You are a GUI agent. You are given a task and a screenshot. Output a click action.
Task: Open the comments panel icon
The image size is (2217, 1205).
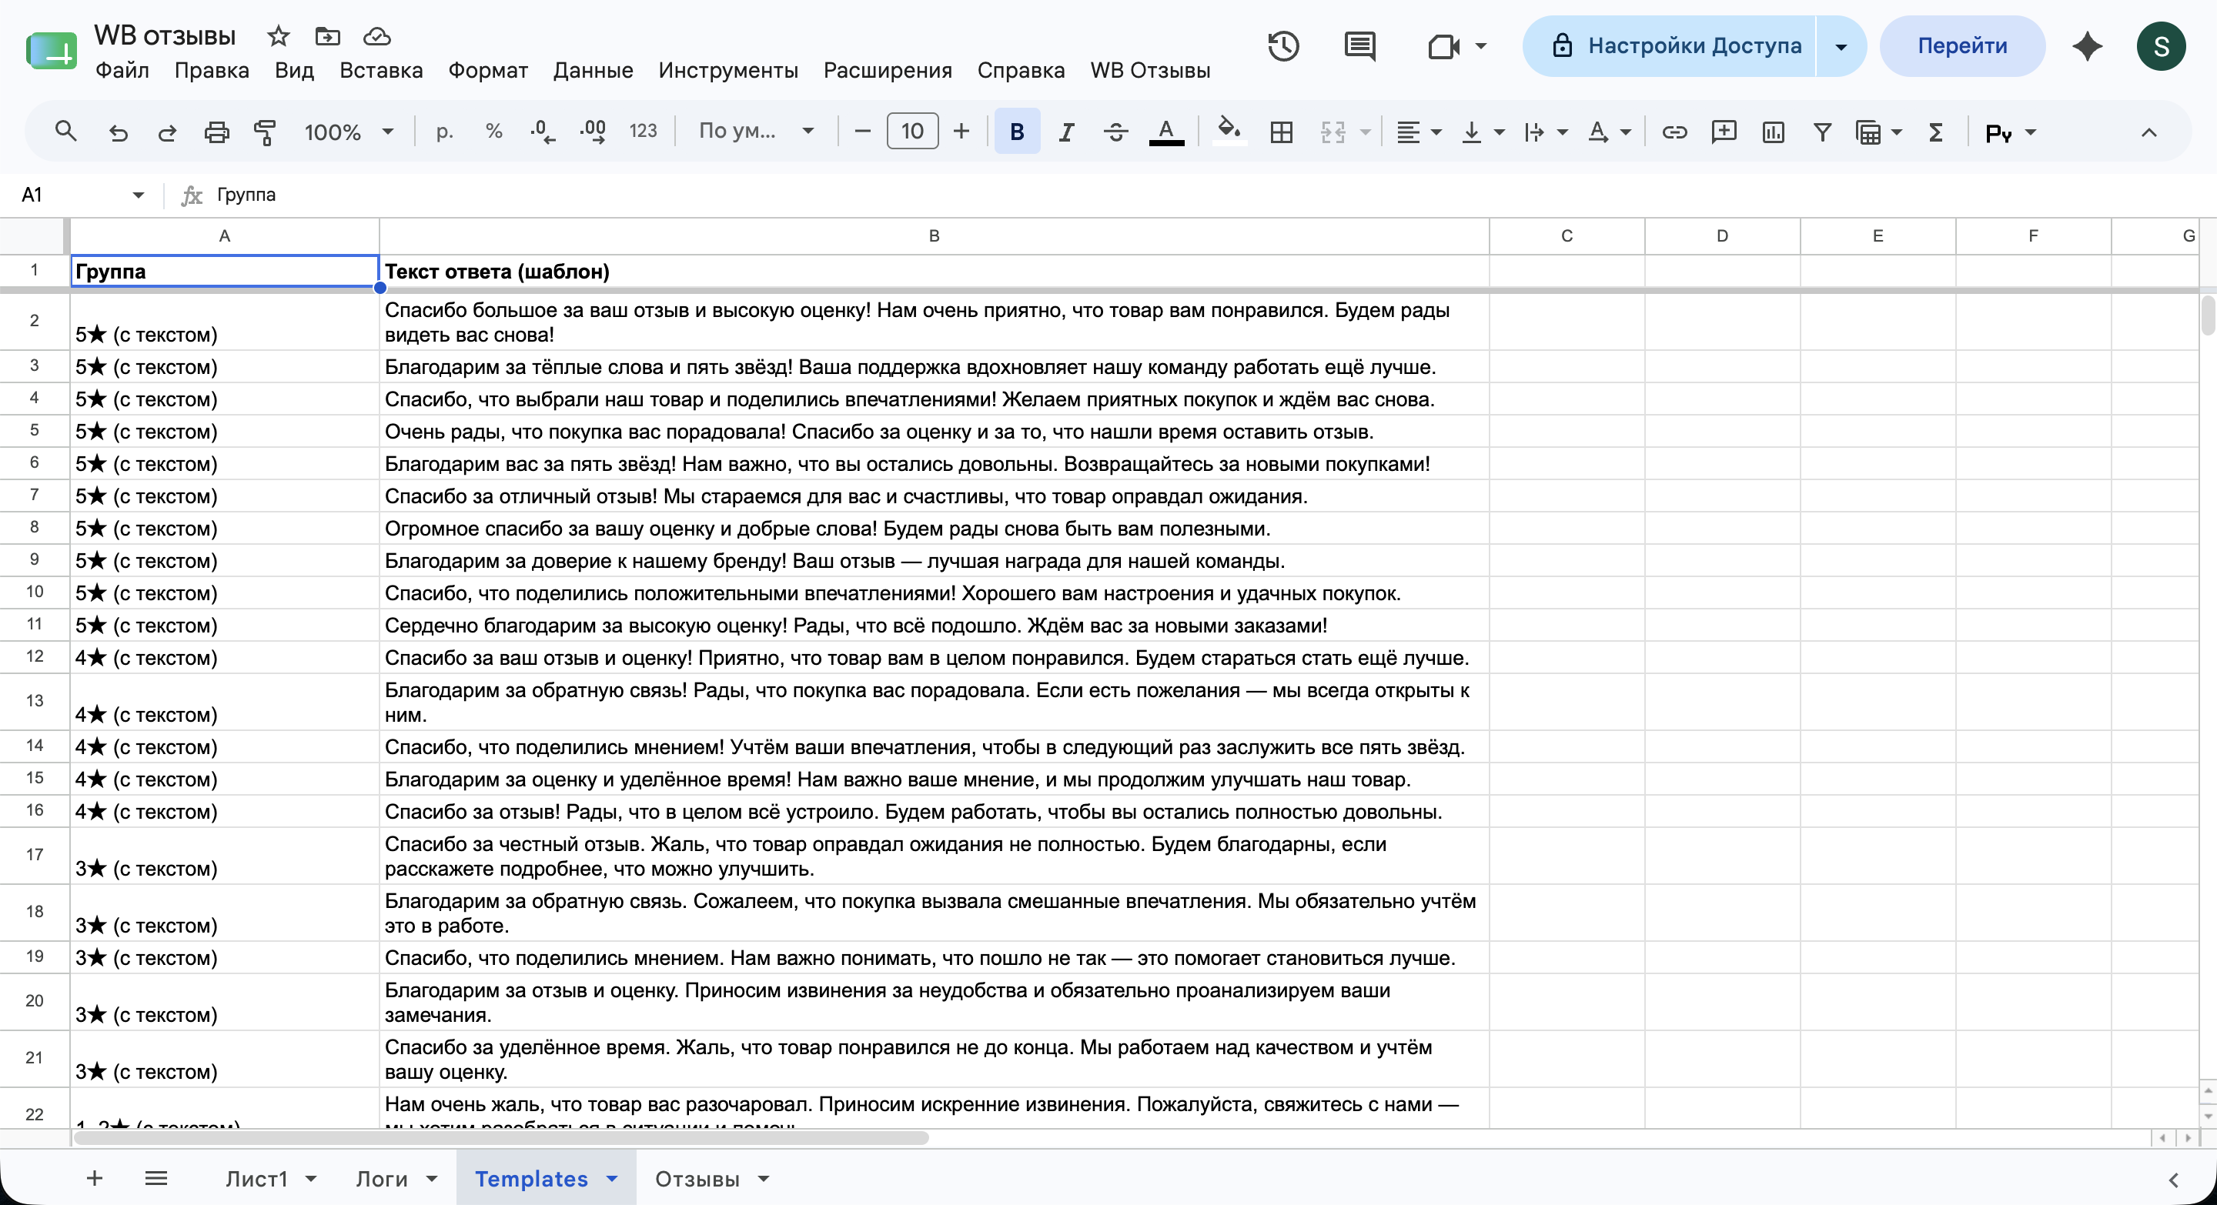pos(1359,46)
